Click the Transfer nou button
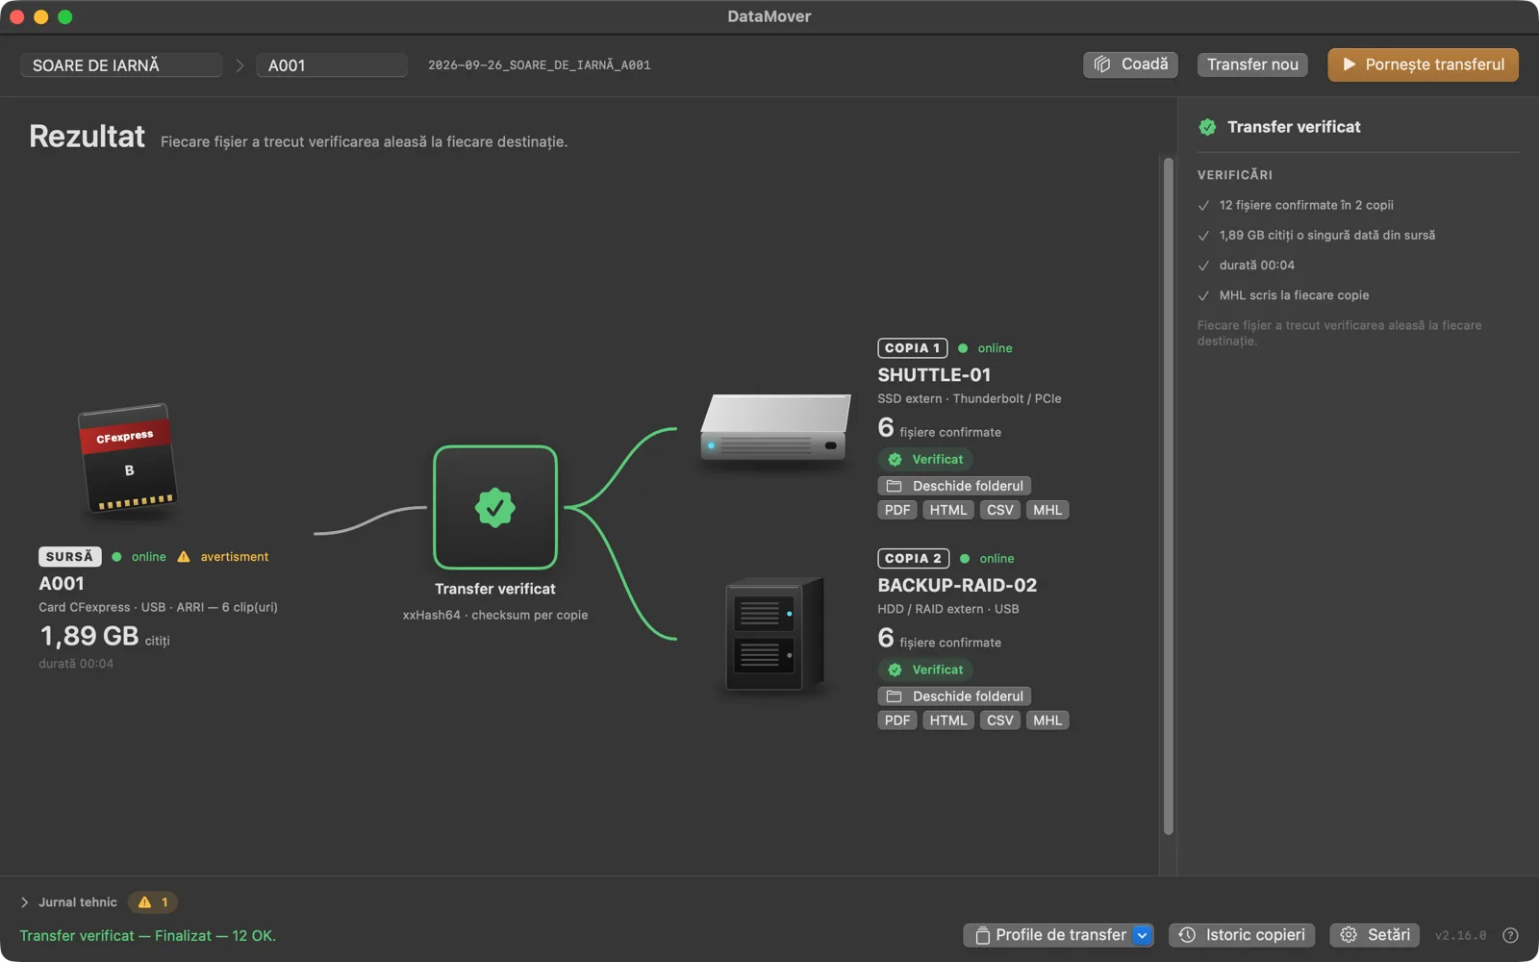Screen dimensions: 1539x962 coord(1252,64)
